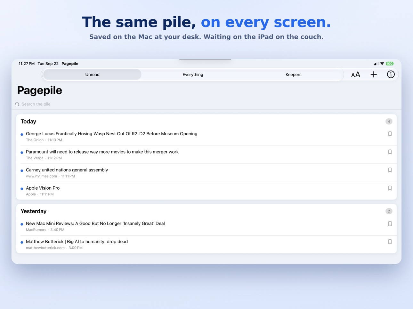The height and width of the screenshot is (309, 413).
Task: Click the unread dot beside Mac Mini article
Action: pos(22,224)
